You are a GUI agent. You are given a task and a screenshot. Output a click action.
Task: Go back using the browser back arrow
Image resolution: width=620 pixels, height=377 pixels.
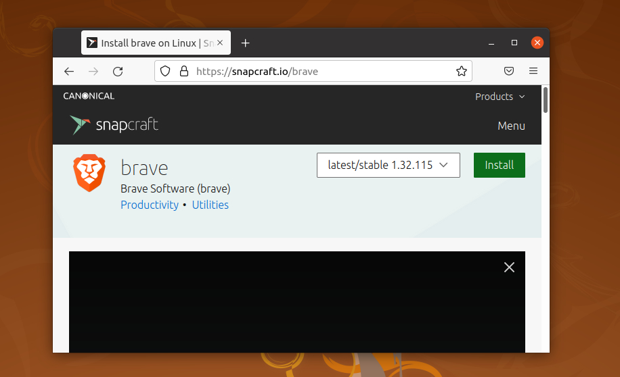click(69, 72)
